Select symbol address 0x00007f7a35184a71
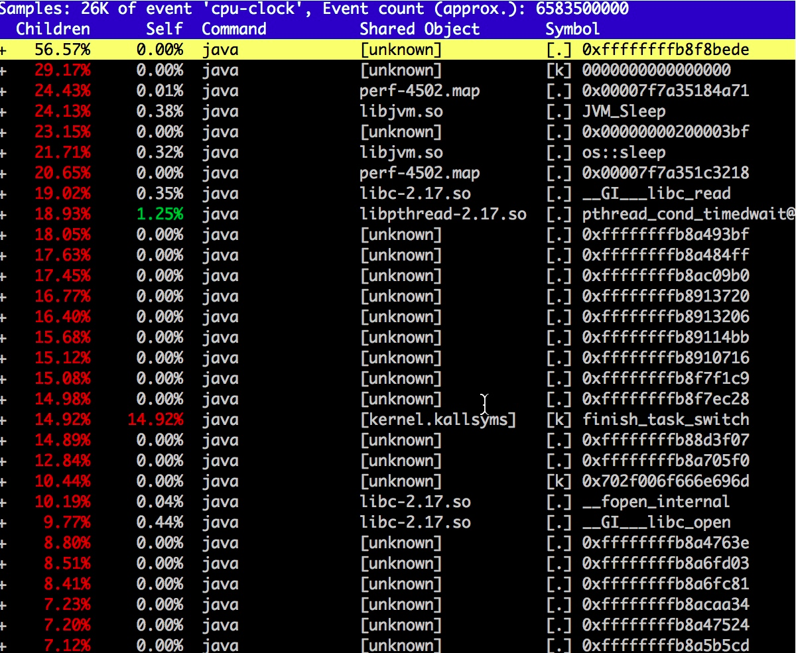796x653 pixels. coord(665,91)
